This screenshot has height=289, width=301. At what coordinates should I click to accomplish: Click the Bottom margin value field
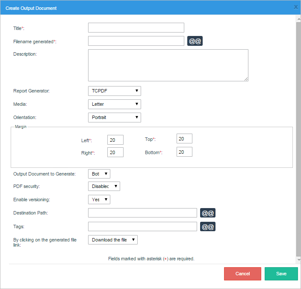(184, 152)
